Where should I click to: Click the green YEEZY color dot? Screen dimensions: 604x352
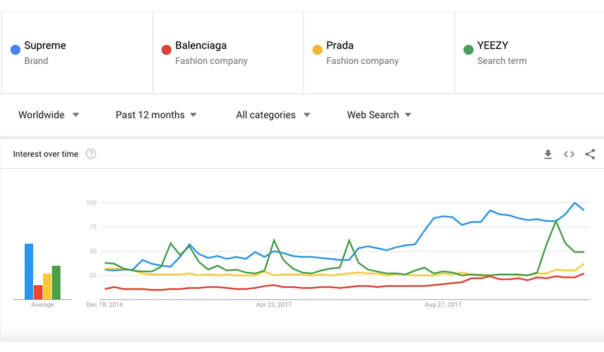pos(468,50)
